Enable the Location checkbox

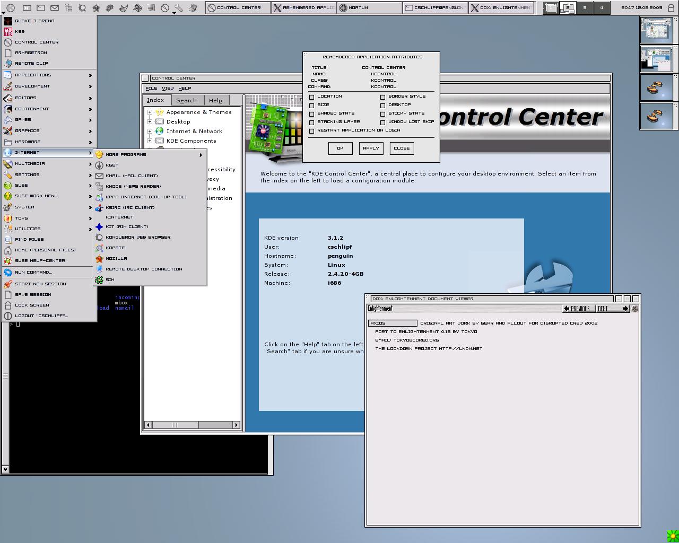click(x=312, y=97)
